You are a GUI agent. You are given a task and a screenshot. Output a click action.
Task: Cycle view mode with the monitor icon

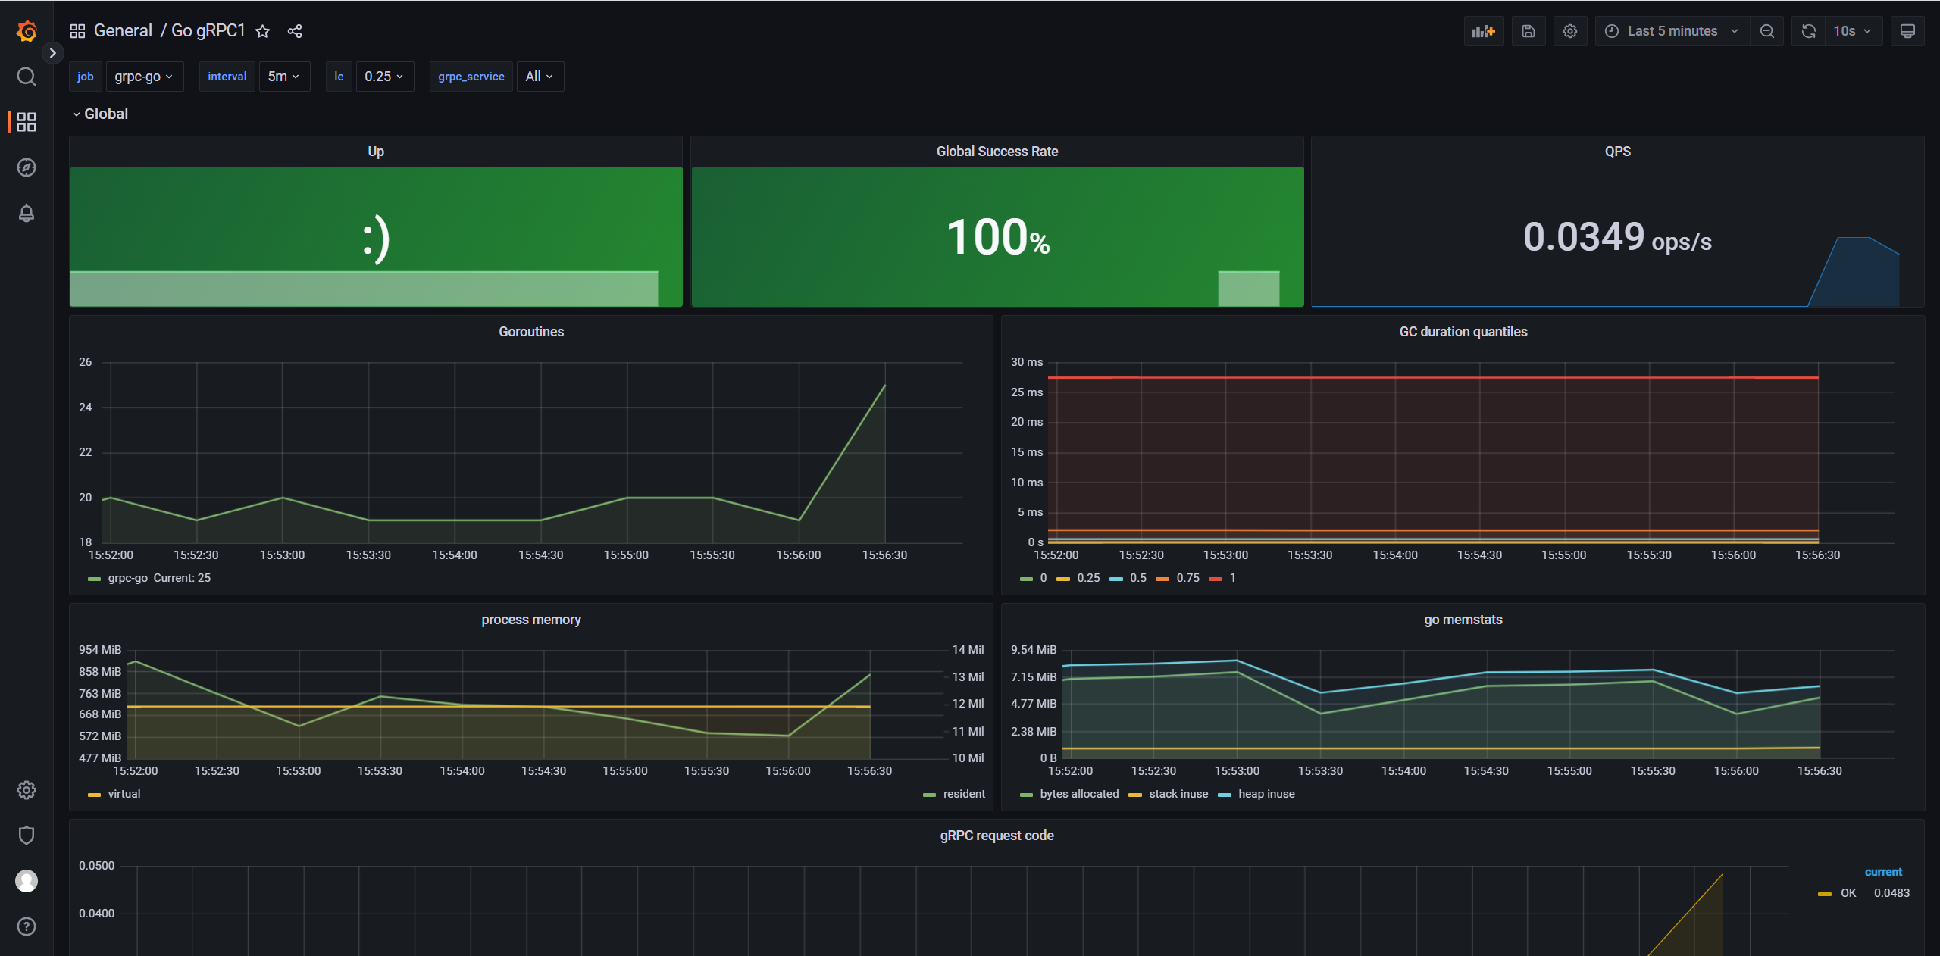point(1907,31)
